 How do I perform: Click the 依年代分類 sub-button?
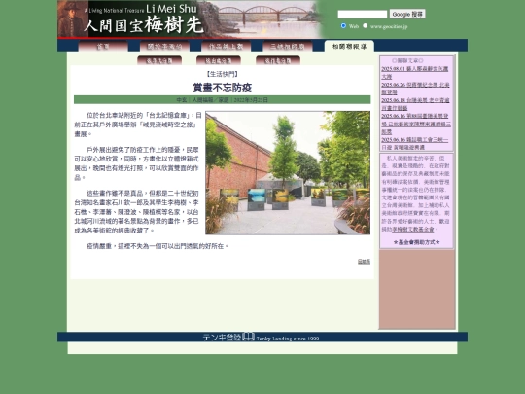click(x=159, y=60)
